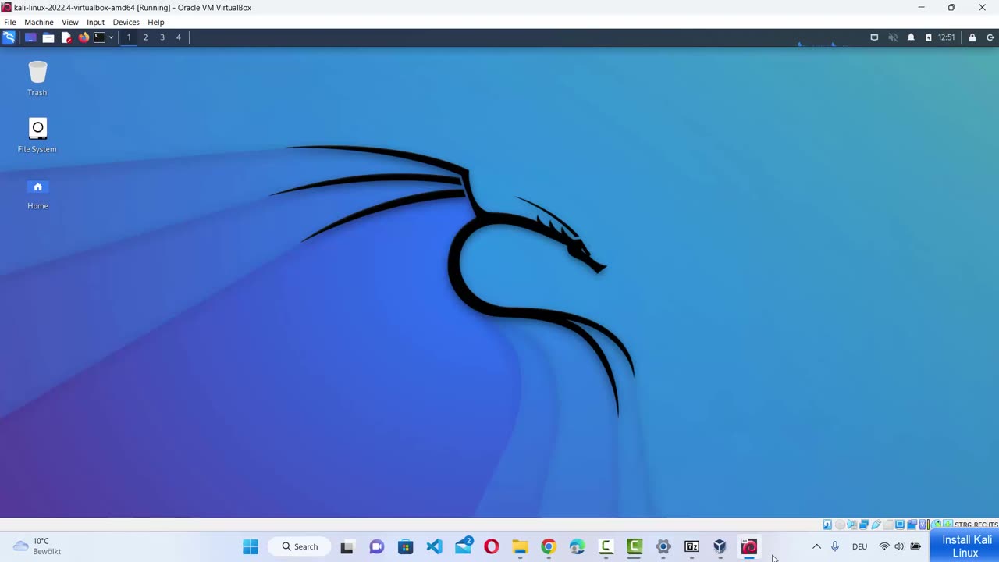Click the log out icon in Kali panel
Screen dimensions: 999x562
pos(990,37)
